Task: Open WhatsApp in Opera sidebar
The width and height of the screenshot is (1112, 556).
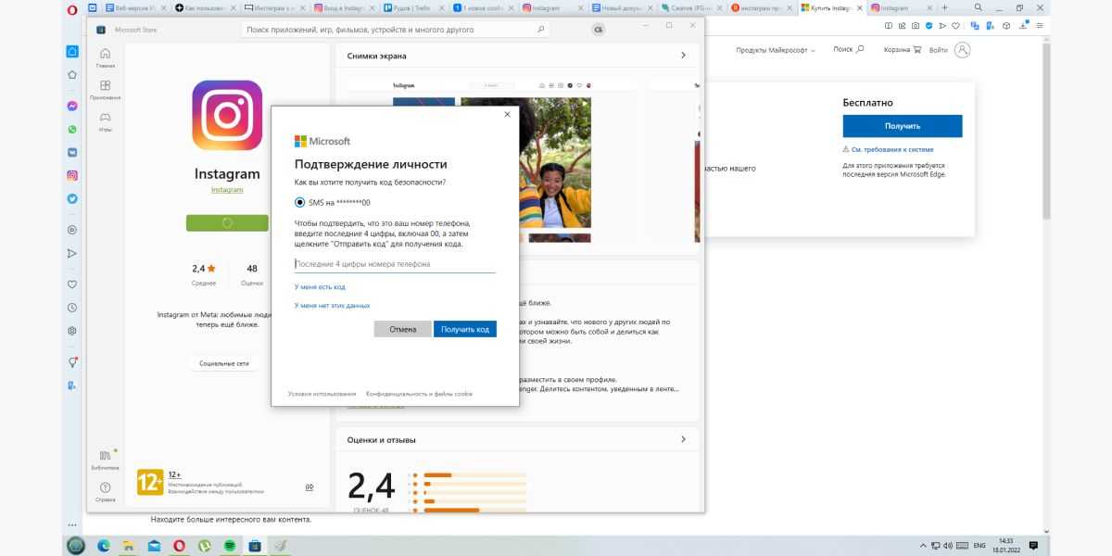Action: pos(72,130)
